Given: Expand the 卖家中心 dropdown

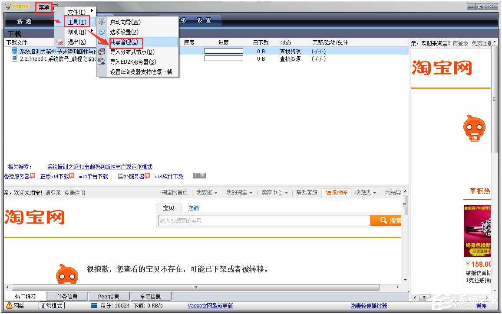Looking at the screenshot, I should pos(275,192).
